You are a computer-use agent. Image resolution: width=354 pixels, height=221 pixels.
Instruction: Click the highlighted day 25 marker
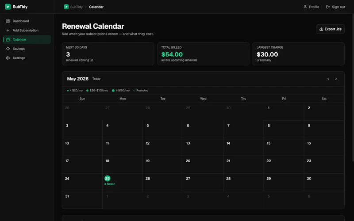(x=108, y=179)
